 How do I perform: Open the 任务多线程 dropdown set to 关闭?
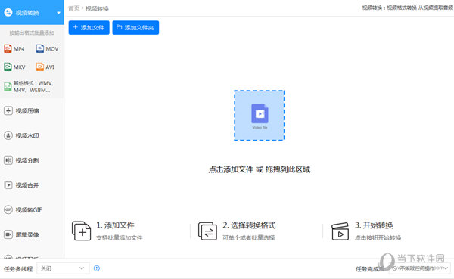63,268
